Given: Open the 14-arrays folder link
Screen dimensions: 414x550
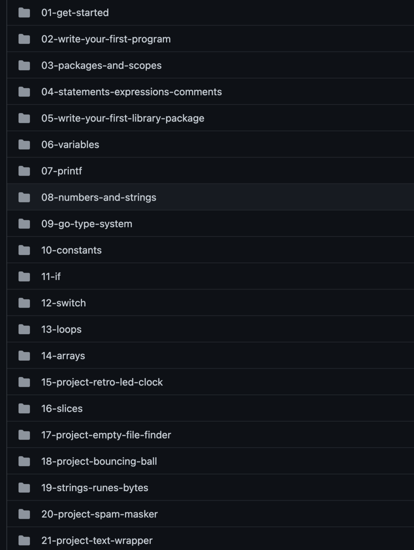Looking at the screenshot, I should [63, 356].
